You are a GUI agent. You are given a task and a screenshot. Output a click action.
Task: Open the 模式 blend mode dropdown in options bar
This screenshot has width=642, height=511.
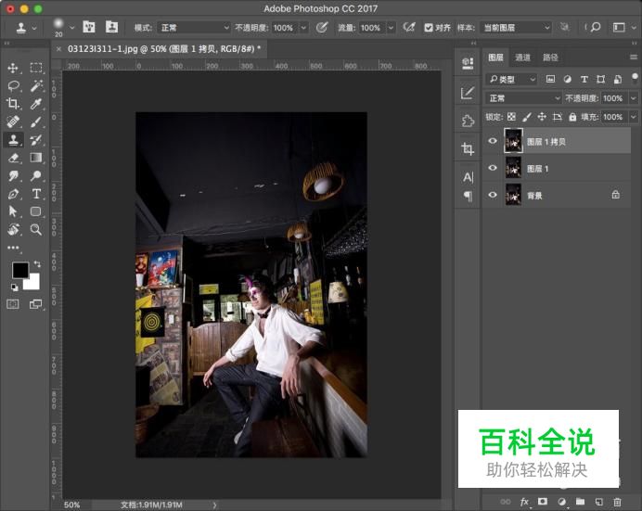[192, 28]
